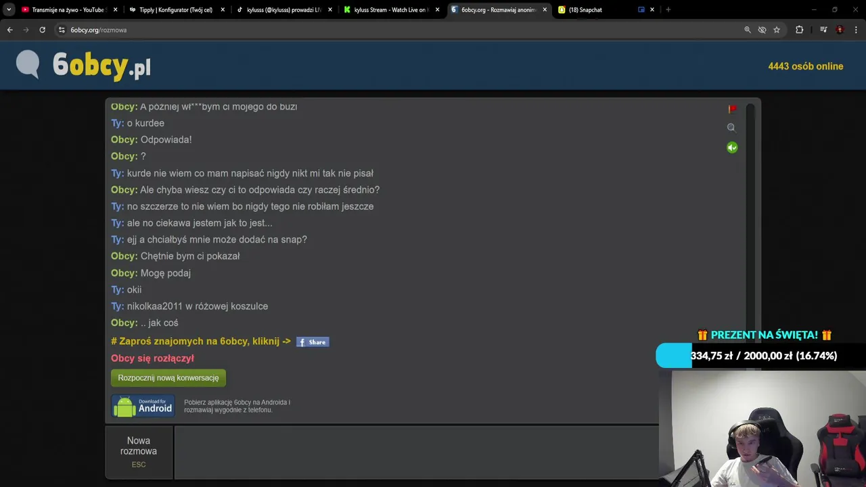Screen dimensions: 866x487
Task: Click the browser forward arrow
Action: (26, 30)
